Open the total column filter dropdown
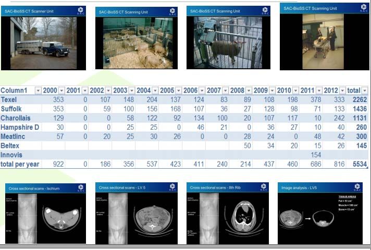The height and width of the screenshot is (250, 371). [x=365, y=90]
